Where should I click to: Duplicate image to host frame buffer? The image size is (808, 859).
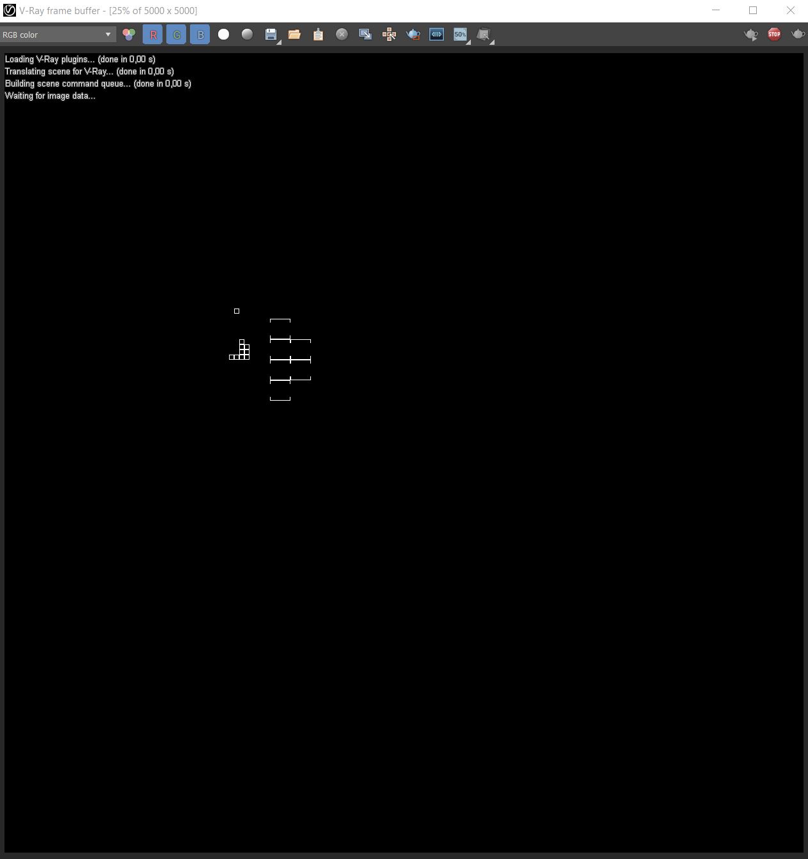tap(365, 35)
